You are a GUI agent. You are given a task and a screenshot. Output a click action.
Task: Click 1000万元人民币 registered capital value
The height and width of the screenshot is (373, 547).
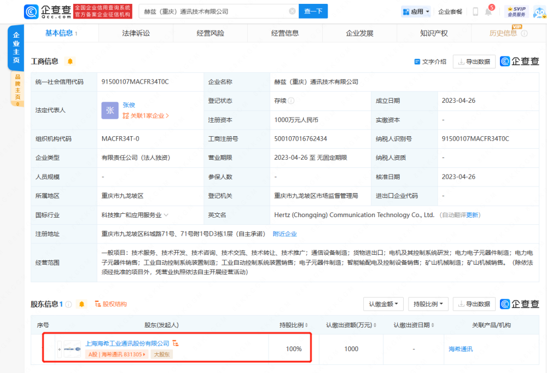pos(296,120)
